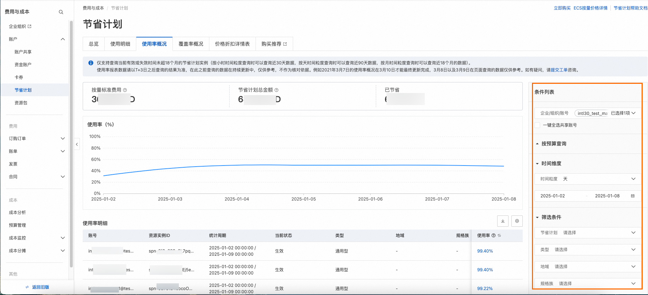Click help icon next to 节省计划总金额
Screen dimensions: 648x295
[x=276, y=90]
